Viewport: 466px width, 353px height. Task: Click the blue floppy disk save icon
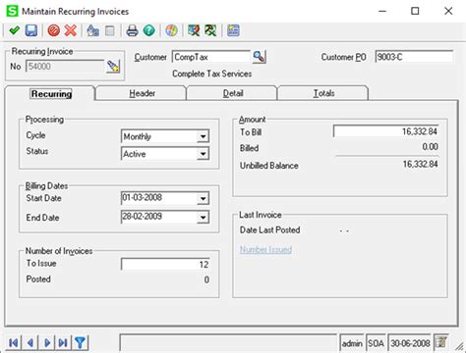(31, 30)
